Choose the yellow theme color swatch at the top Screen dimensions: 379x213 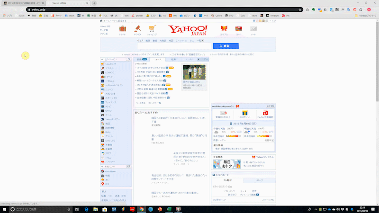[x=260, y=21]
